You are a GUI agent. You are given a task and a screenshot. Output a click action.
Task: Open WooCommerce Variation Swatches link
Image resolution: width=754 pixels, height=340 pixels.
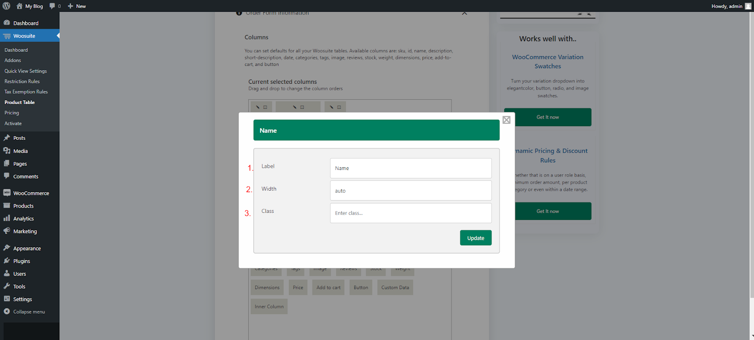(548, 62)
